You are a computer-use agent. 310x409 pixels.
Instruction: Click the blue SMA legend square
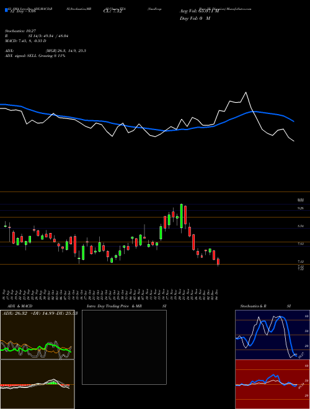(x=6, y=10)
